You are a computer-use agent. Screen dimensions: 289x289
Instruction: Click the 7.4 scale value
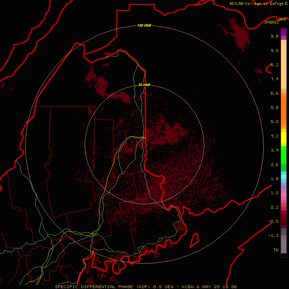click(x=275, y=79)
